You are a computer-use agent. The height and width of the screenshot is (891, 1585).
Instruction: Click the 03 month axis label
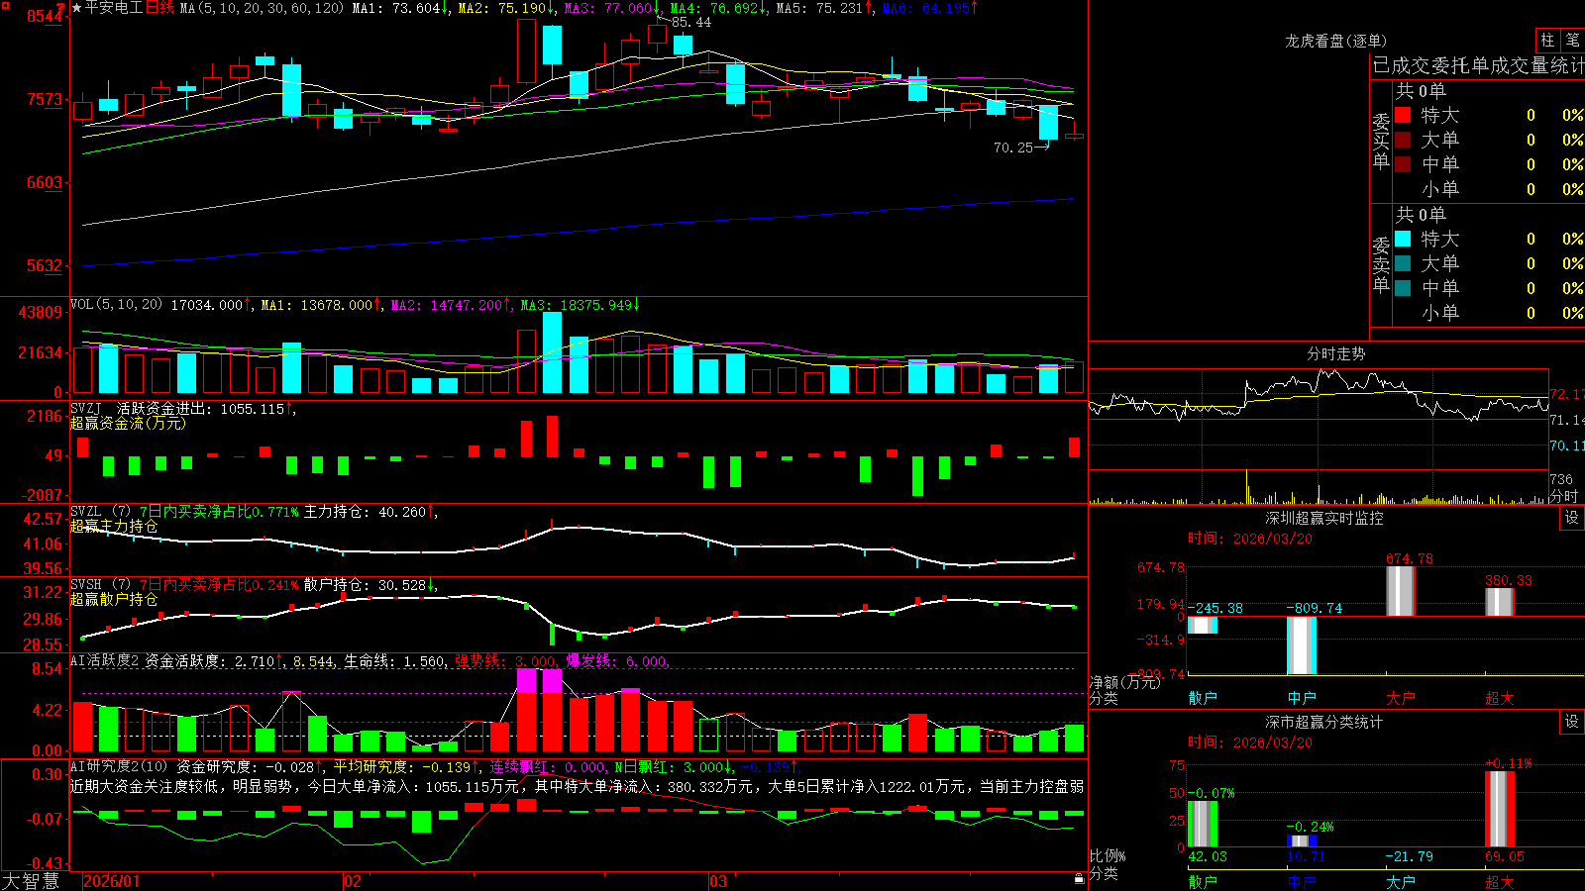click(x=718, y=881)
